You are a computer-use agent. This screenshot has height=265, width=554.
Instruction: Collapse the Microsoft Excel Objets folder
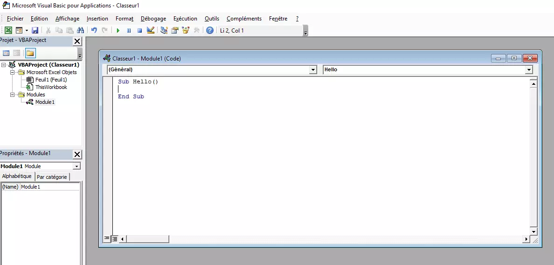tap(13, 72)
